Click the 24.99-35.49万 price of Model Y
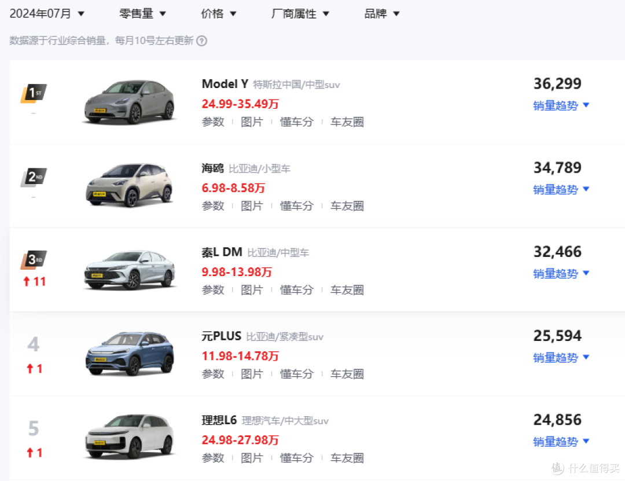The height and width of the screenshot is (481, 625). coord(240,104)
